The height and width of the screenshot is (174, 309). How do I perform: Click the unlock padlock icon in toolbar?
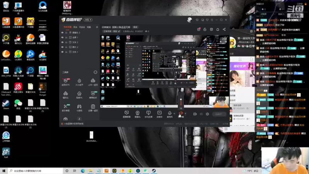click(x=205, y=29)
